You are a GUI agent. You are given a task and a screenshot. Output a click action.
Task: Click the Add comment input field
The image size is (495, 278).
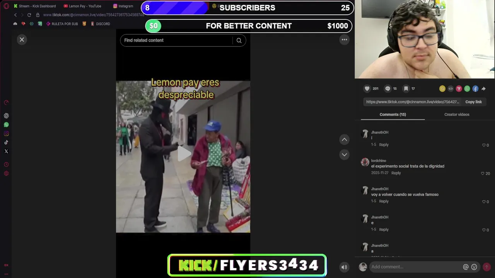click(x=416, y=267)
